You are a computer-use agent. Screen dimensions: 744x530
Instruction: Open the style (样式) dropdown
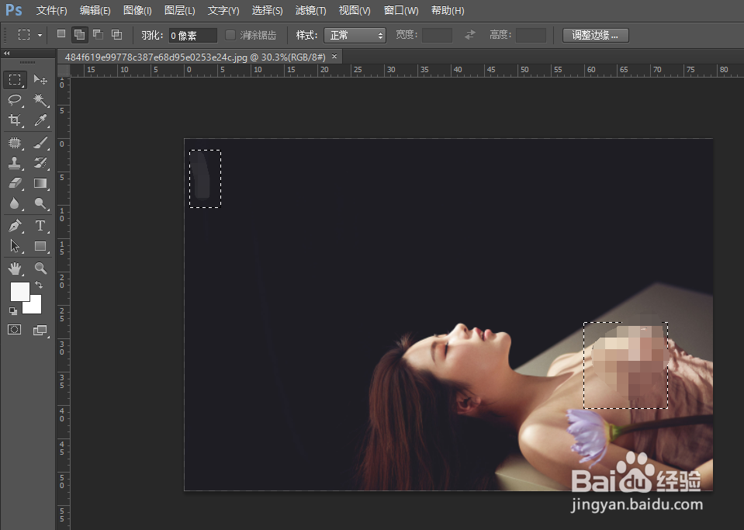click(355, 35)
